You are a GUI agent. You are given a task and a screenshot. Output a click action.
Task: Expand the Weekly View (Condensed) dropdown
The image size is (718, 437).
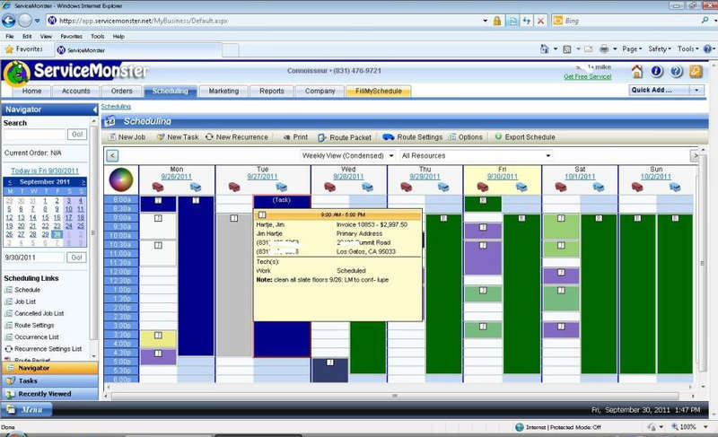pos(347,155)
